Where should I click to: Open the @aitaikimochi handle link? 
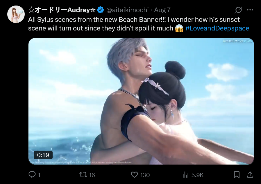[x=127, y=10]
